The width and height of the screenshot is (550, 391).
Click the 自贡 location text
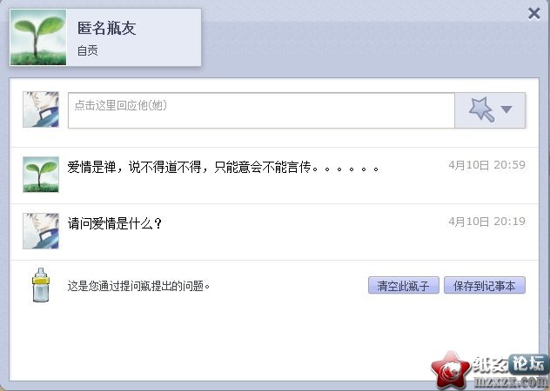(x=87, y=50)
